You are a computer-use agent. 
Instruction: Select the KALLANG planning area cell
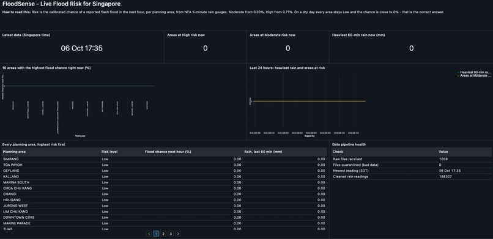tap(12, 177)
